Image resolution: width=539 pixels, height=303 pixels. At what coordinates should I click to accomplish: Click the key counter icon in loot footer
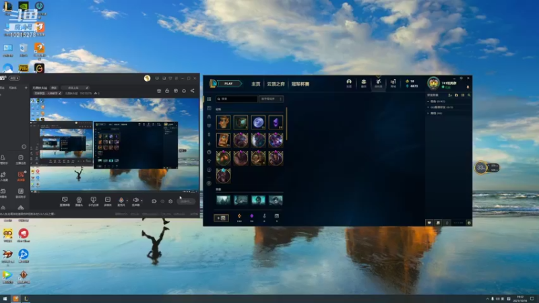pyautogui.click(x=264, y=216)
